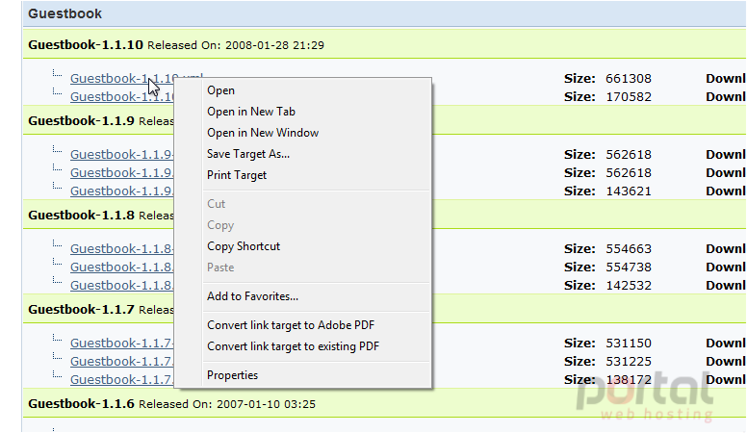Screen dimensions: 747x433
Task: Choose Open from the context menu
Action: click(220, 90)
